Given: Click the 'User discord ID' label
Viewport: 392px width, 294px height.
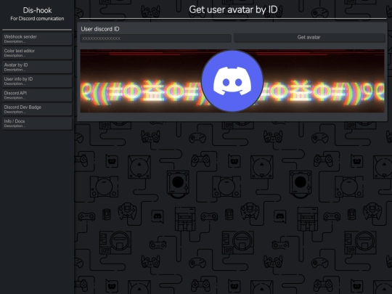Looking at the screenshot, I should click(x=100, y=29).
